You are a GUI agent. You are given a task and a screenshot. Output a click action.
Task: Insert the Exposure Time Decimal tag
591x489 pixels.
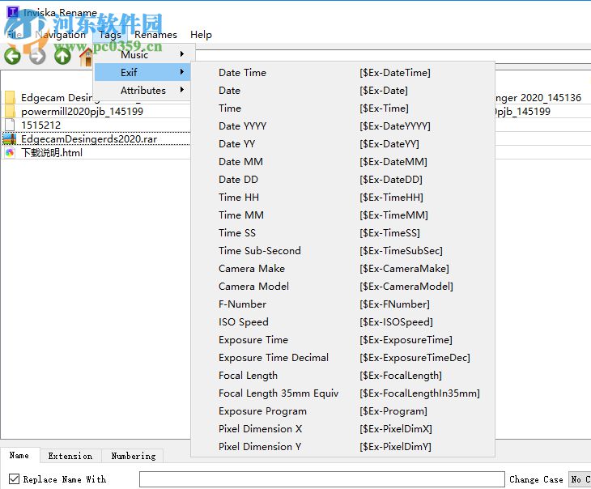tap(342, 357)
